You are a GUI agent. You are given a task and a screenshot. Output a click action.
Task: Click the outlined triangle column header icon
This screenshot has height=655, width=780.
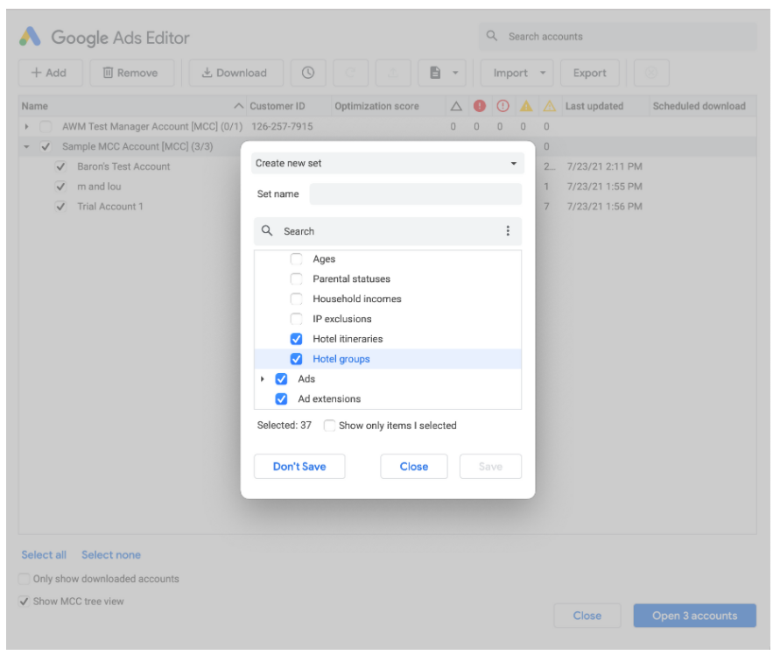[x=456, y=106]
